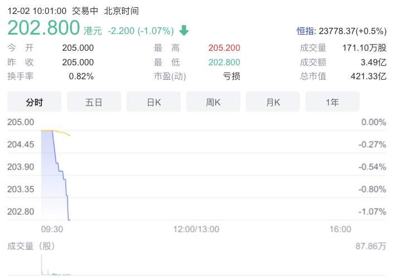Click the yellow average price line
The height and width of the screenshot is (279, 393).
[62, 133]
